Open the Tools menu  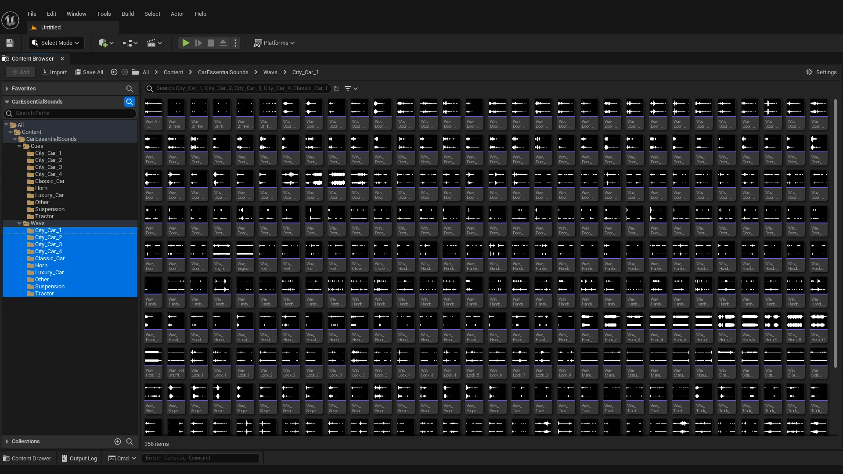pos(104,14)
